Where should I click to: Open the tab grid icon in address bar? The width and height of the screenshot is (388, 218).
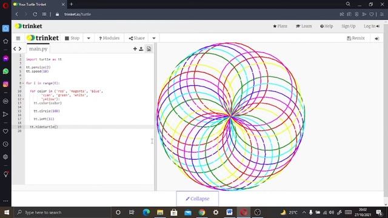pos(44,15)
